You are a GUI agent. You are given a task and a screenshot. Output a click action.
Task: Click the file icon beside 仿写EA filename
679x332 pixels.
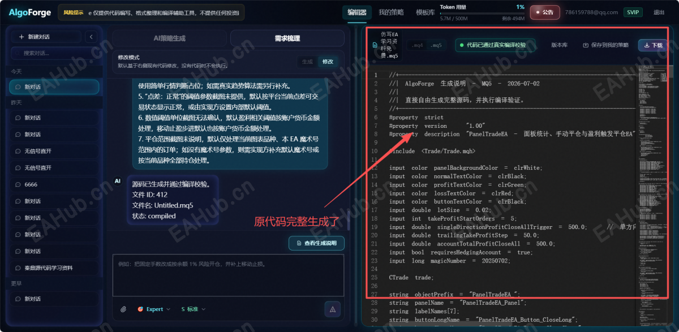[x=375, y=45]
